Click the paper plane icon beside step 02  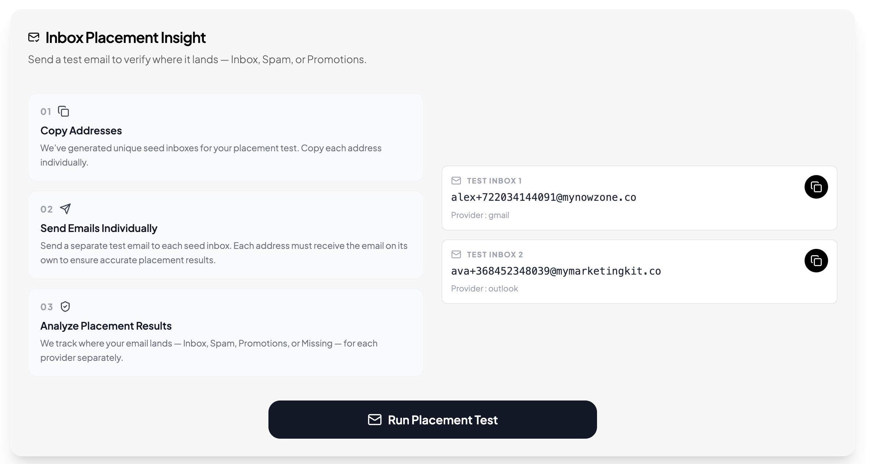(65, 209)
